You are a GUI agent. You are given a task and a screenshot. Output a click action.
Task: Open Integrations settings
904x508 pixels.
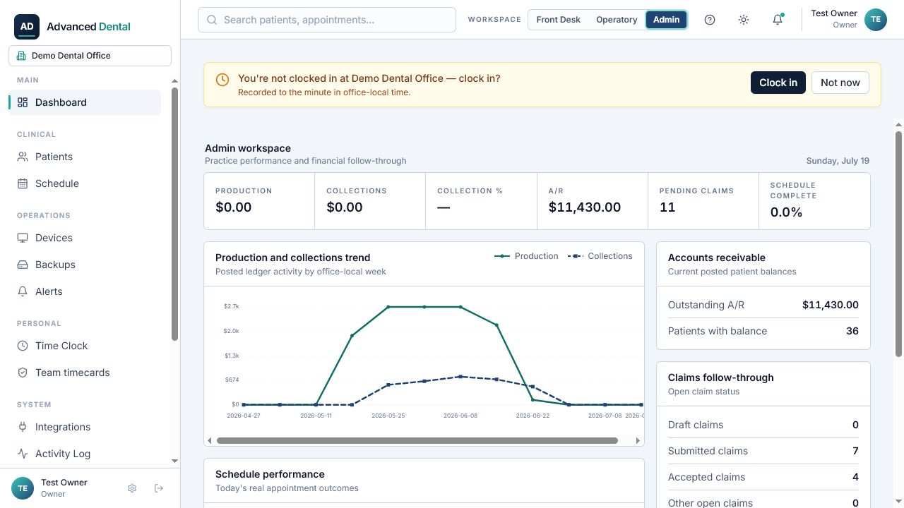pyautogui.click(x=85, y=427)
